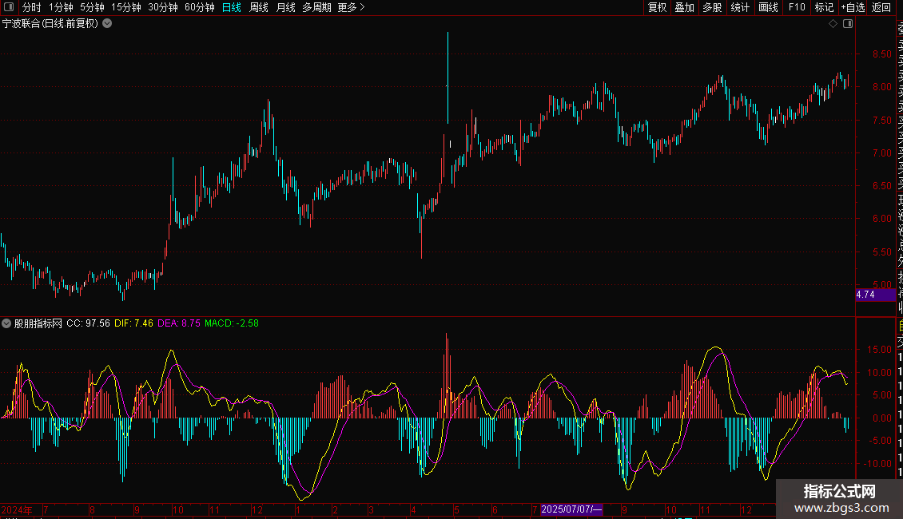Click the 标记 mark button
This screenshot has width=903, height=519.
point(824,7)
